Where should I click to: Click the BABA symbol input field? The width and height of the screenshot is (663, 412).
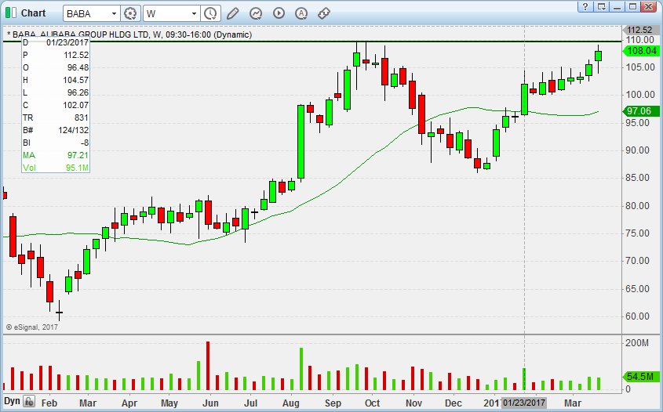click(x=87, y=13)
